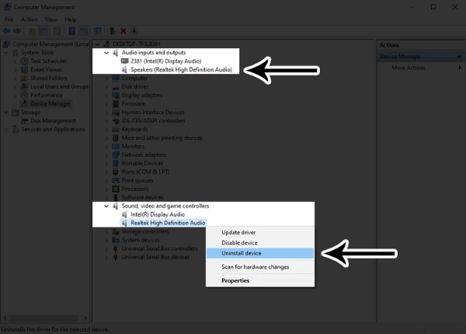Image resolution: width=466 pixels, height=334 pixels.
Task: Click the Shared Folders icon
Action: coord(24,78)
